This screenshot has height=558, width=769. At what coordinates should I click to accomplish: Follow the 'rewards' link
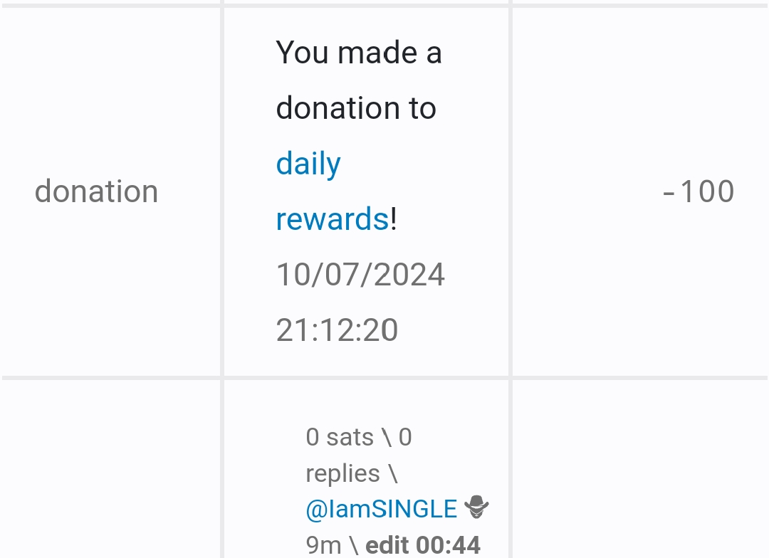click(332, 219)
